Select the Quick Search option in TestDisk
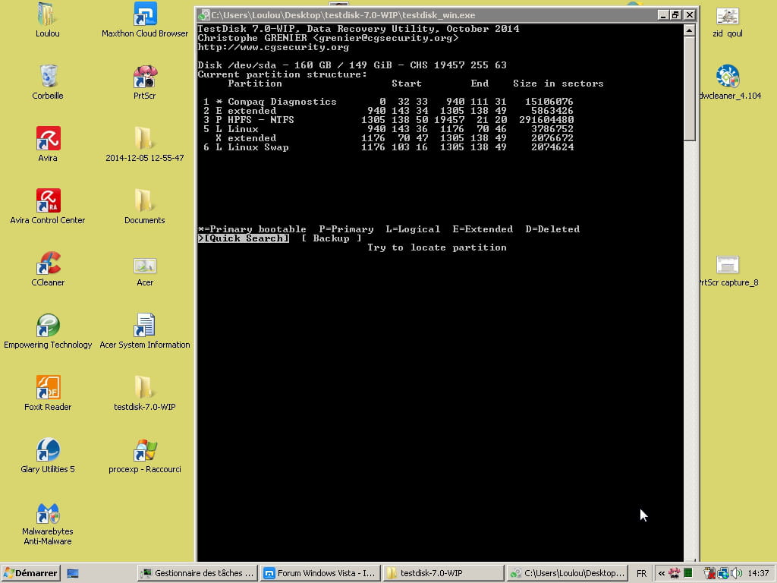Screen dimensions: 777x583 click(244, 238)
